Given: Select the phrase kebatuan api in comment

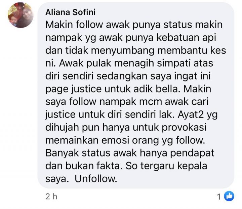Looking at the screenshot, I should point(186,38).
